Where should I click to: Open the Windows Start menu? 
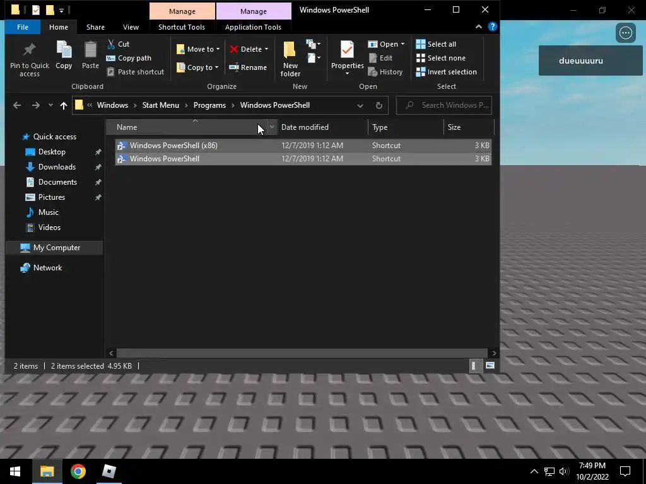pyautogui.click(x=15, y=471)
